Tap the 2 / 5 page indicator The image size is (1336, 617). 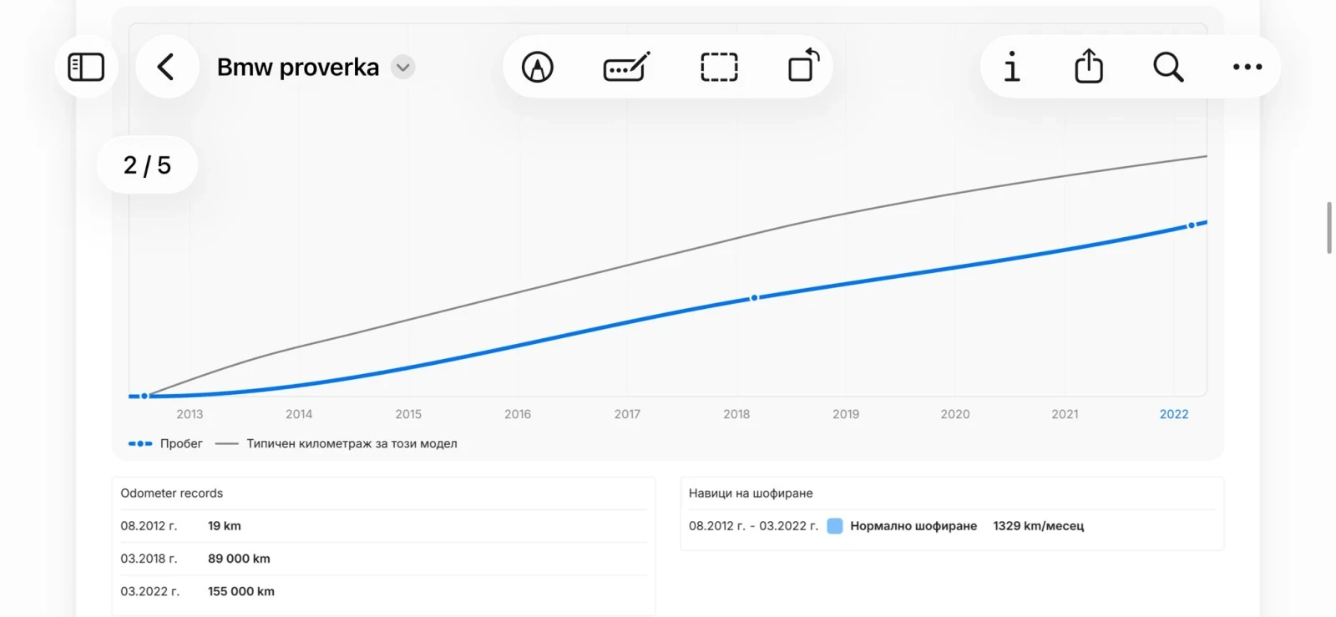[147, 165]
